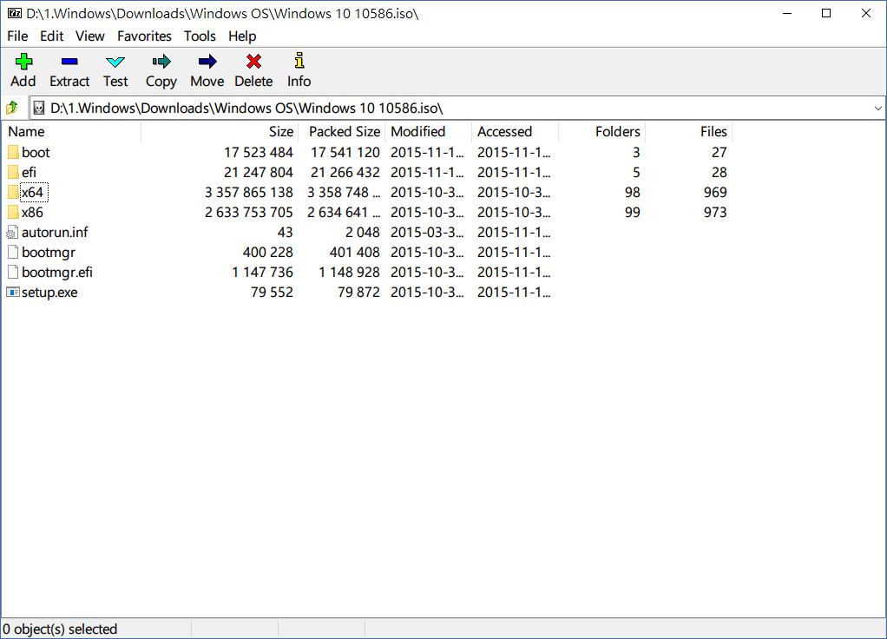Click the 7-Zip title bar icon
This screenshot has height=639, width=887.
click(15, 13)
